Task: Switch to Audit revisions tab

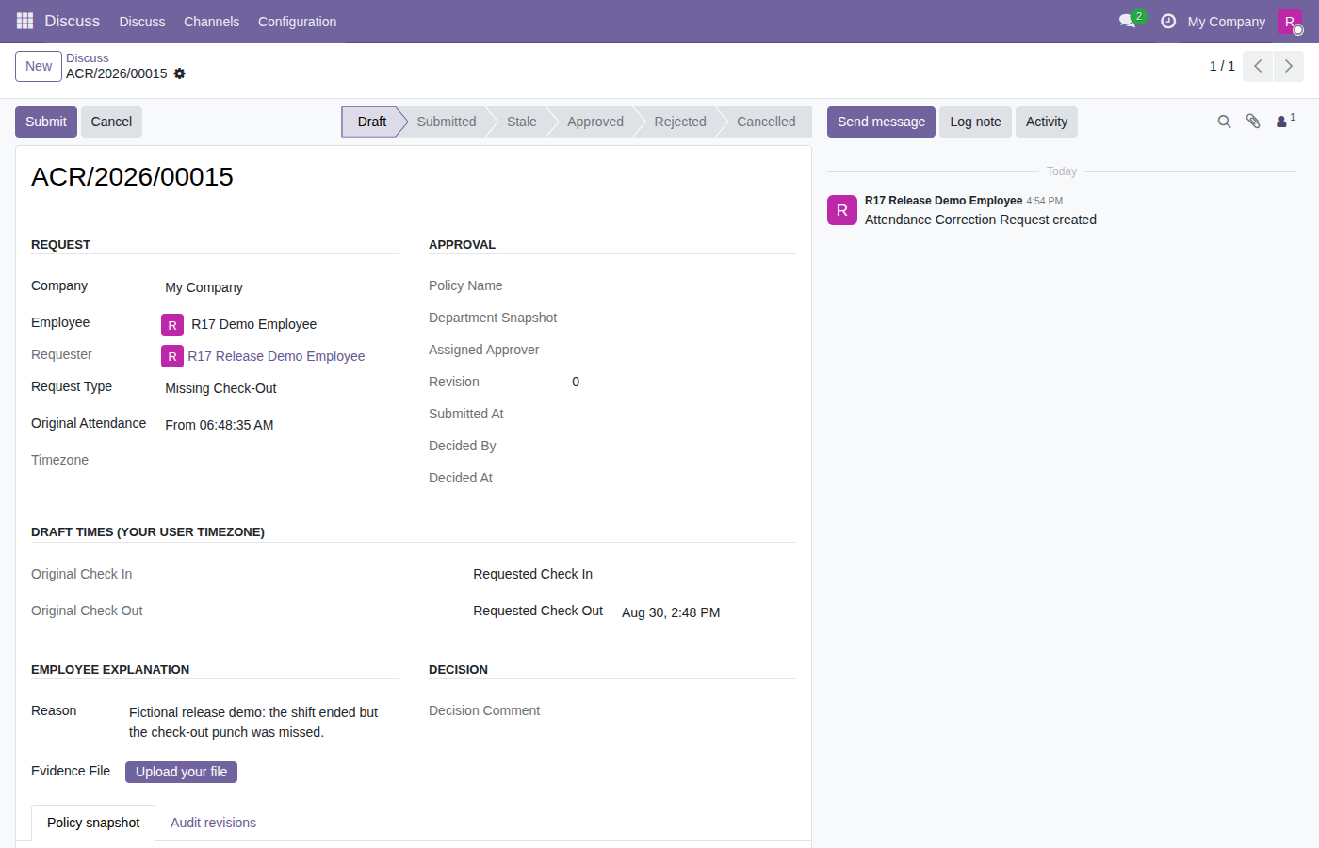Action: [x=213, y=823]
